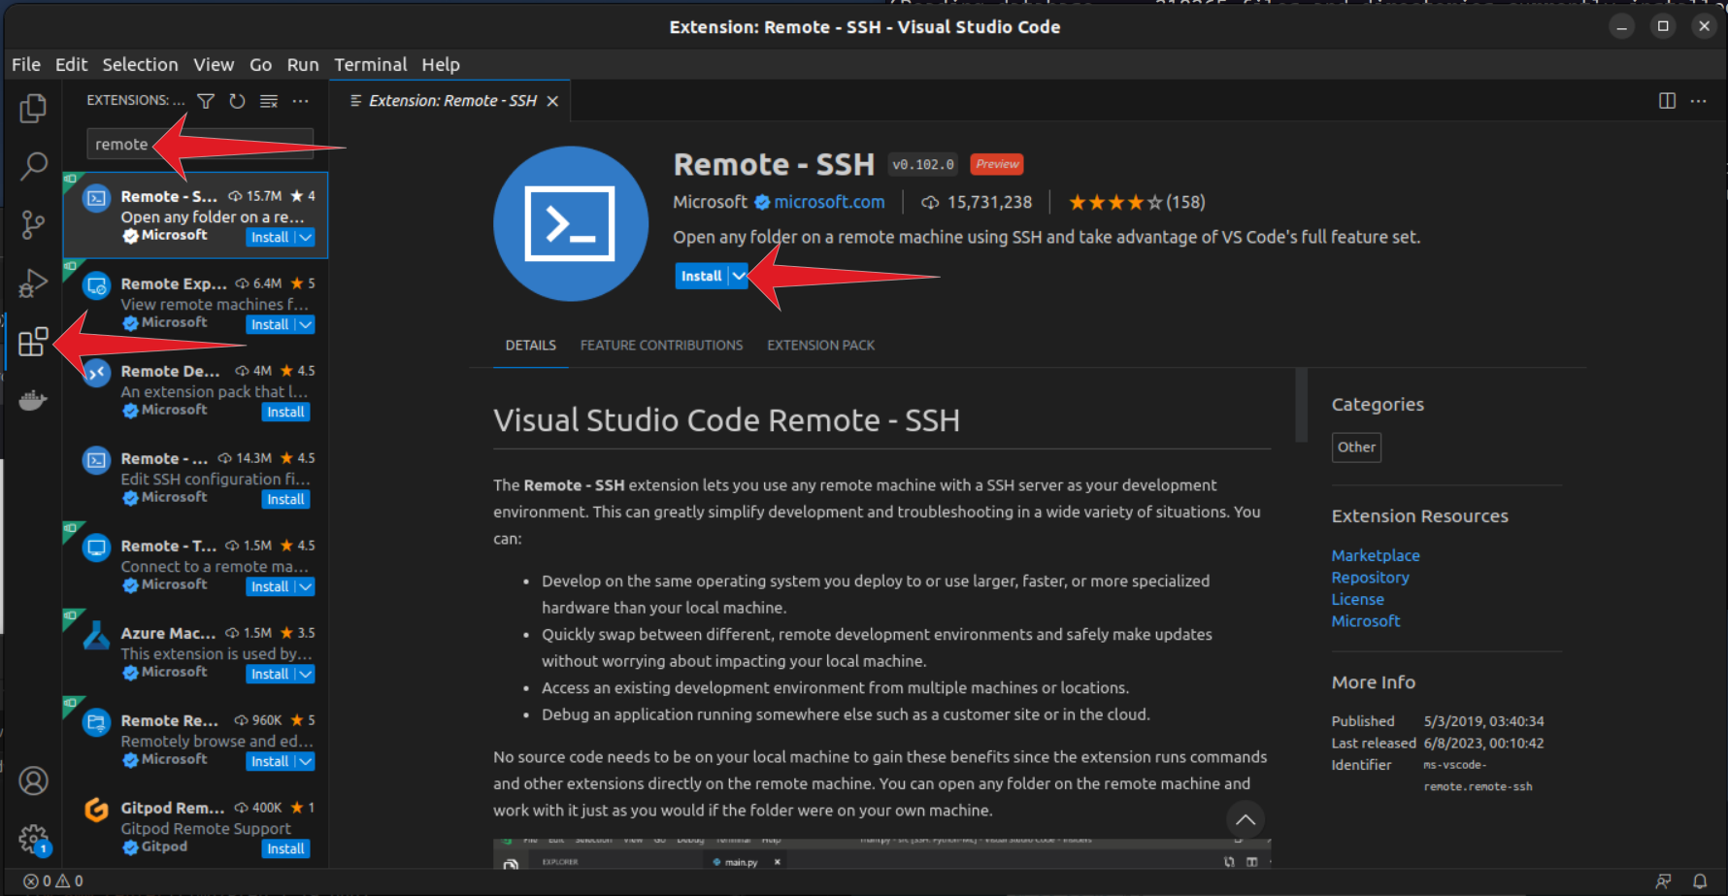Open the Accounts icon
Image resolution: width=1728 pixels, height=896 pixels.
pos(33,780)
